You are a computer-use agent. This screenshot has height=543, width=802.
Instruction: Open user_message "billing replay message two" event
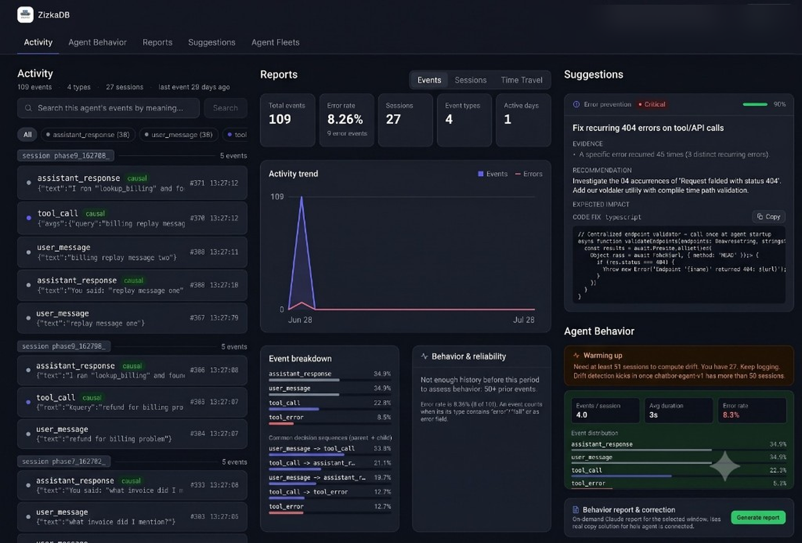pos(132,252)
